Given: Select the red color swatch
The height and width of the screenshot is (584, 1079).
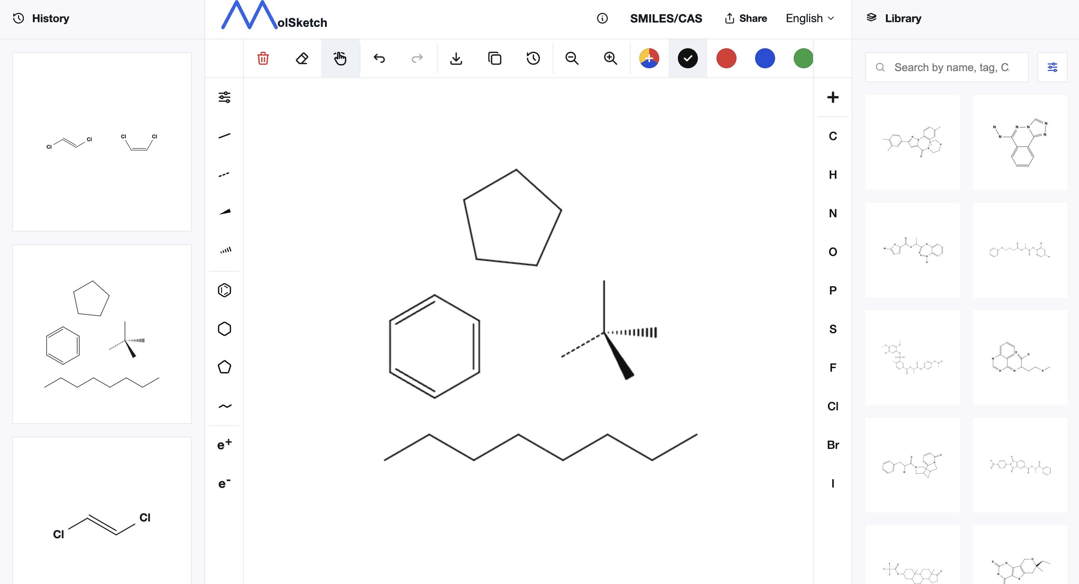Looking at the screenshot, I should pos(726,58).
